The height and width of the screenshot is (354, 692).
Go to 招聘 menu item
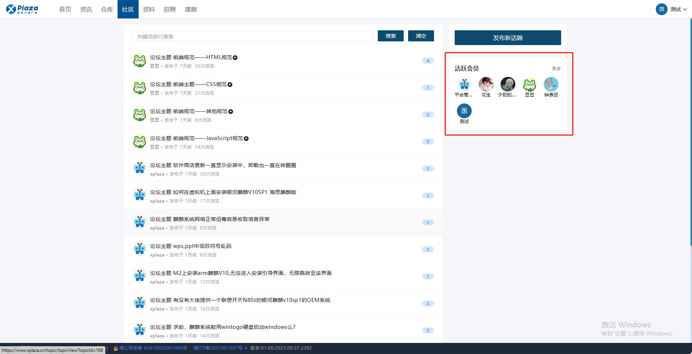(170, 9)
